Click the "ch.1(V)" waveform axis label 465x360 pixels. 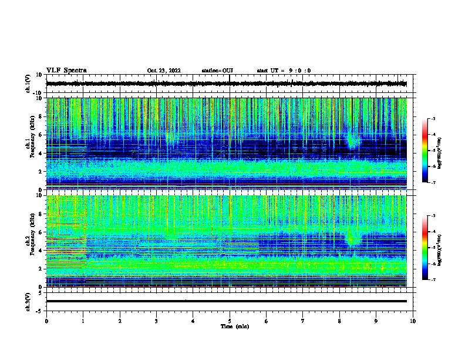(28, 84)
